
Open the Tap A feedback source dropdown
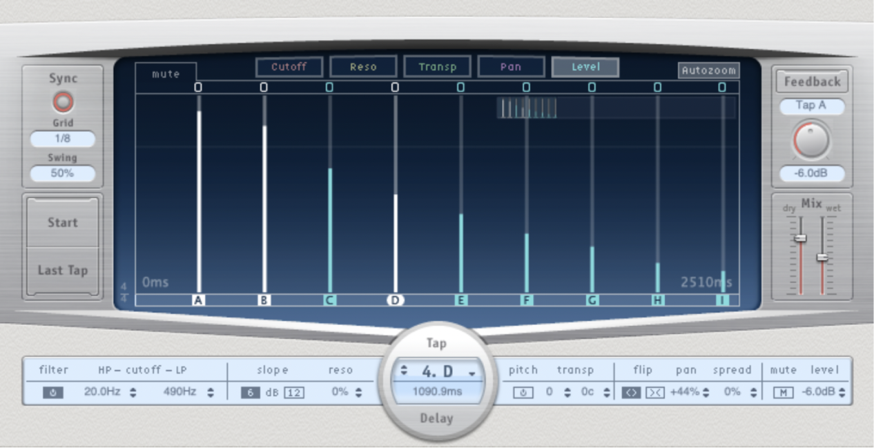tap(812, 106)
